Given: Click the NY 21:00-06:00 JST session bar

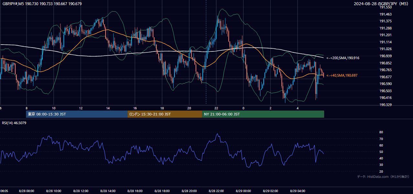Looking at the screenshot, I should (x=263, y=114).
